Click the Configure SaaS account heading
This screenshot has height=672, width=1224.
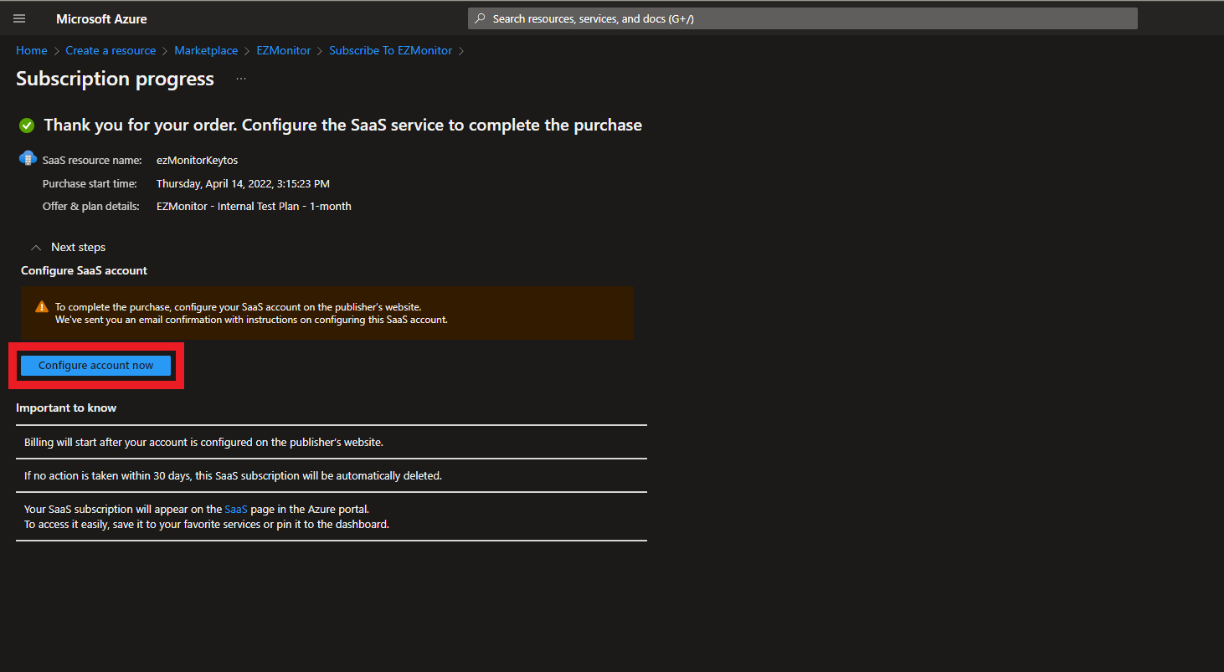(x=84, y=270)
